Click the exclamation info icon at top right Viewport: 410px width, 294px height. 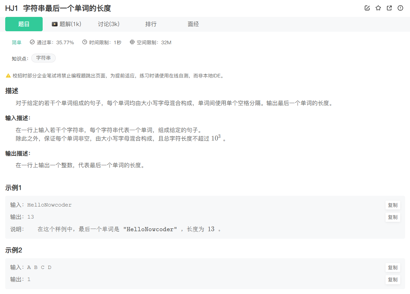coord(400,8)
